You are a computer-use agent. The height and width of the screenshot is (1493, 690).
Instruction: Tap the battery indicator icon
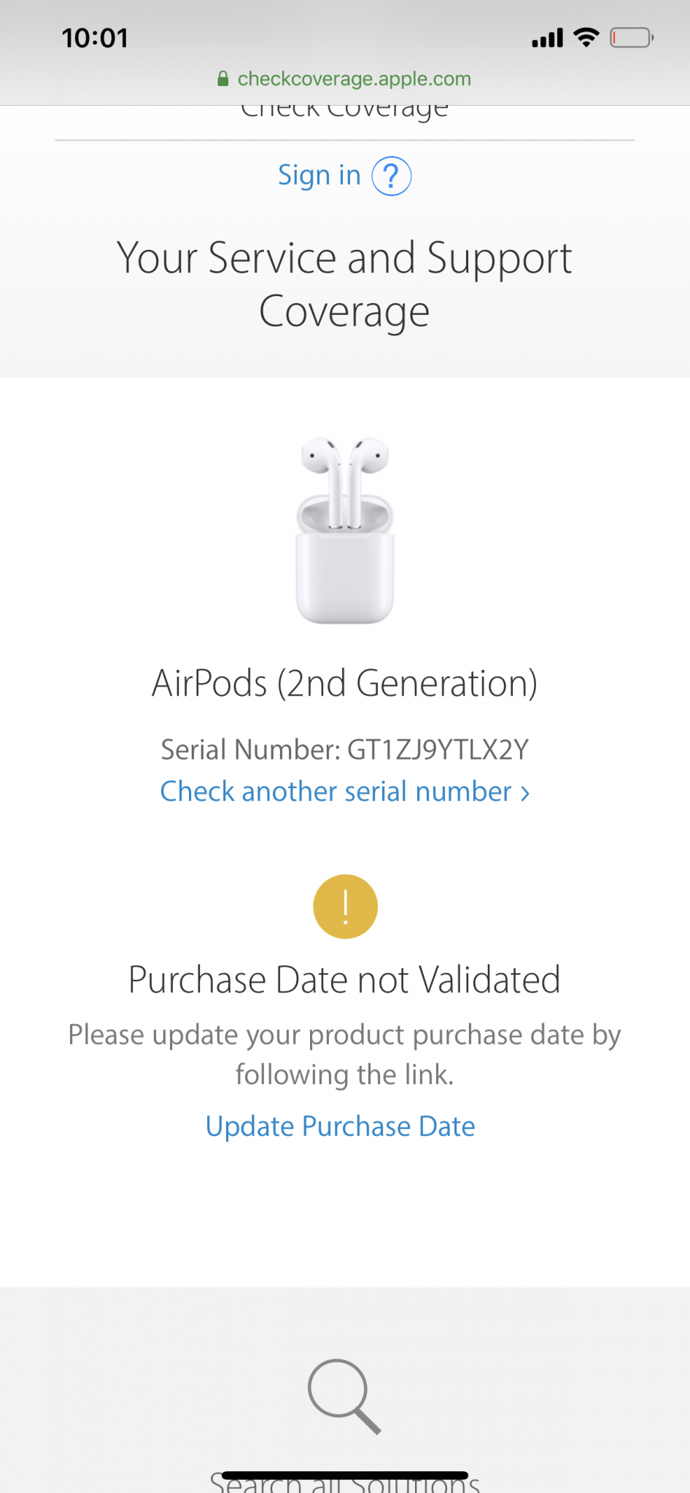coord(632,37)
